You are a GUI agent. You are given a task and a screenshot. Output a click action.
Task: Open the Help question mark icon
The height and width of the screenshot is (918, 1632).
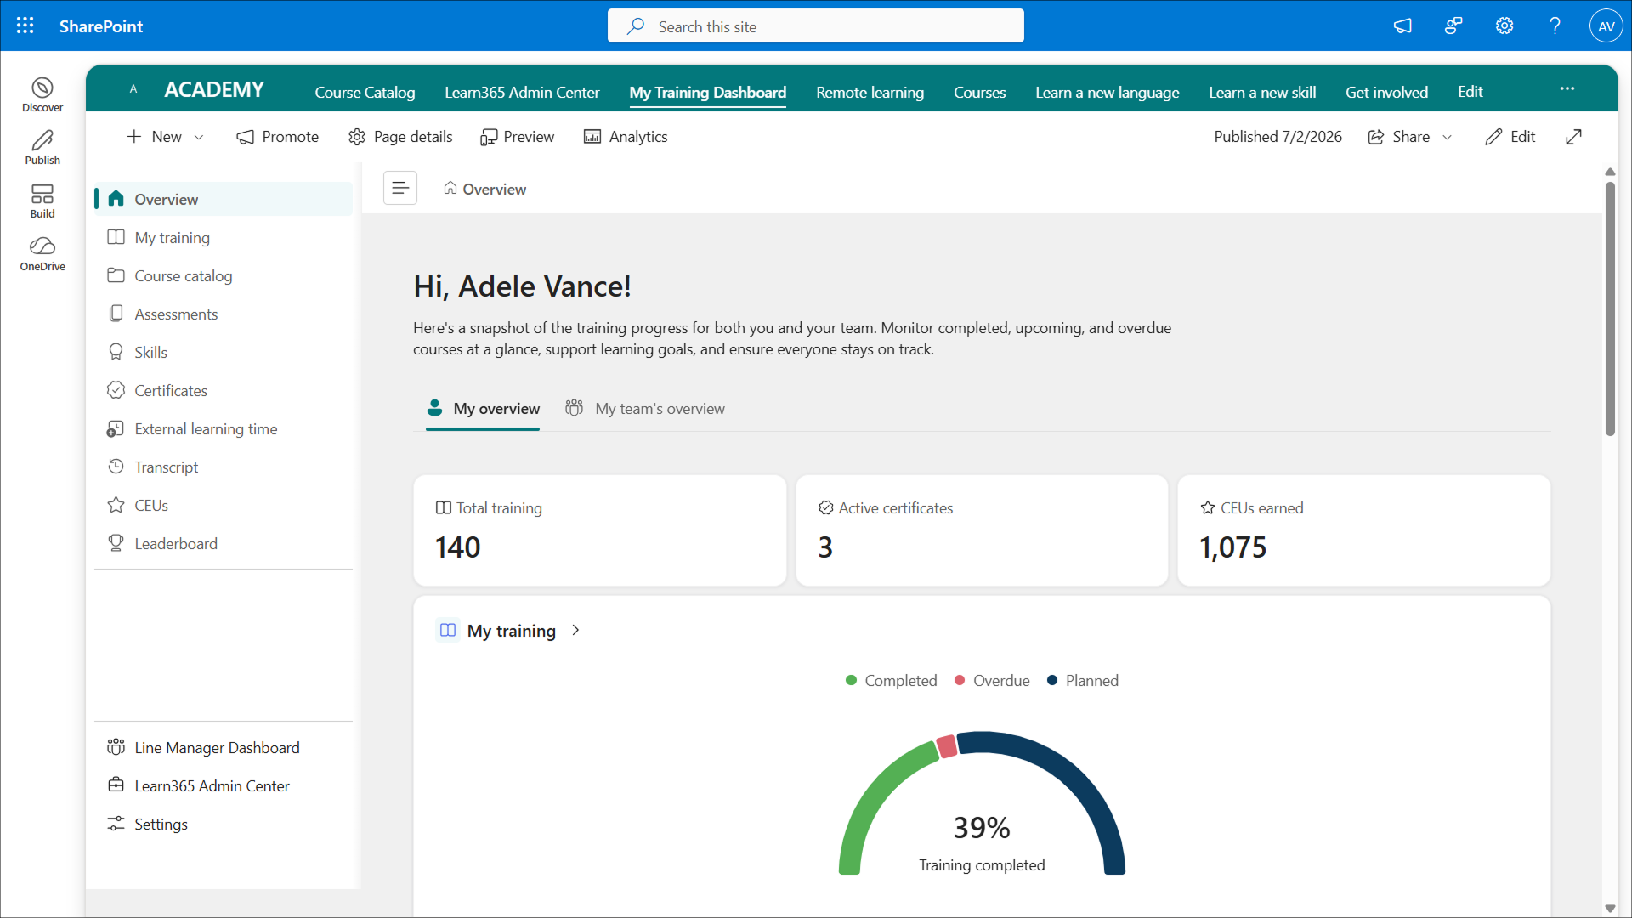[x=1555, y=25]
